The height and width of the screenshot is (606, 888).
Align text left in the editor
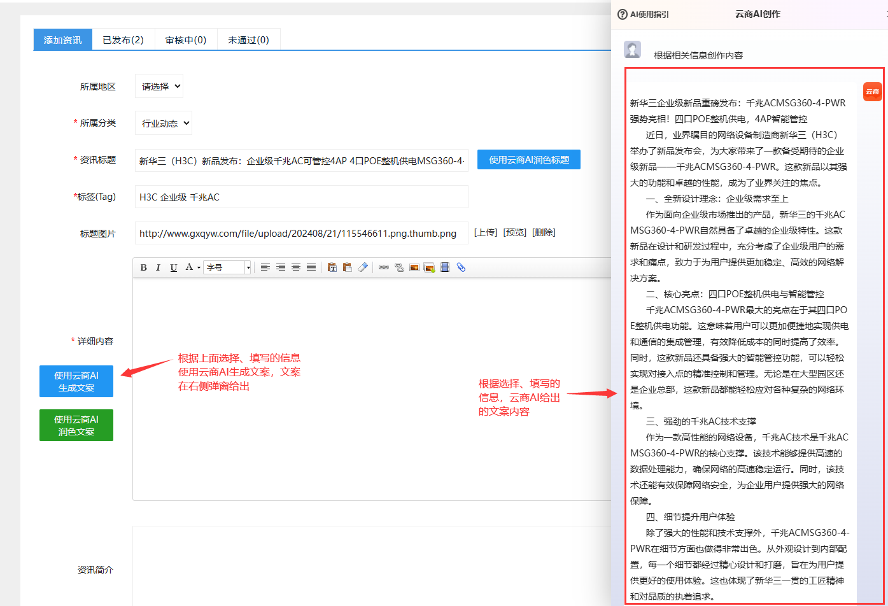click(265, 267)
